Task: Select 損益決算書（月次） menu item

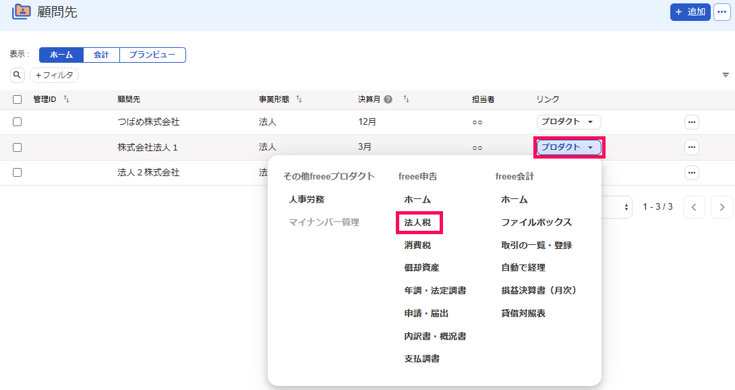Action: pyautogui.click(x=539, y=291)
